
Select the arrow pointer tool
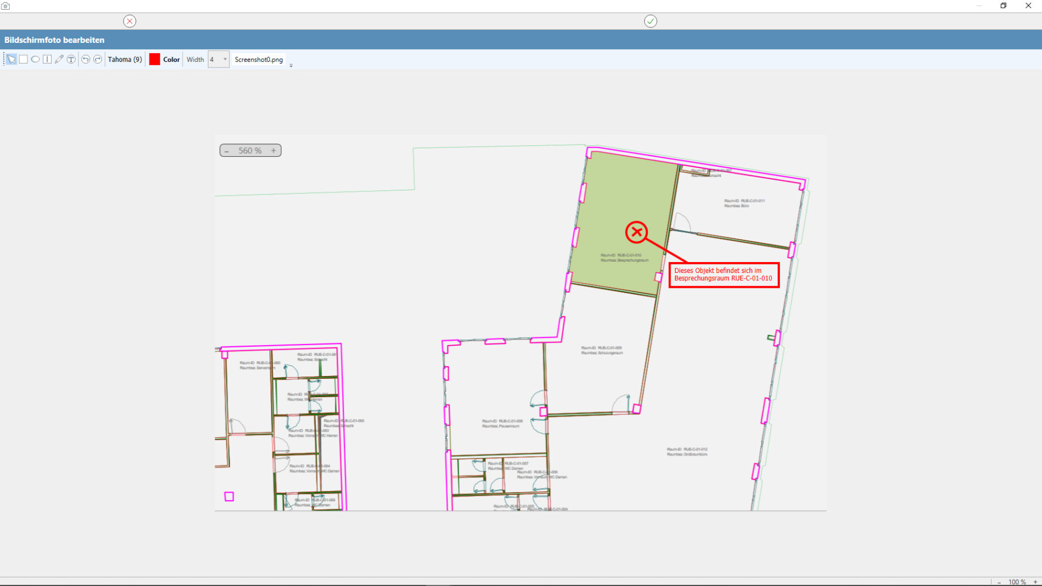pos(11,60)
